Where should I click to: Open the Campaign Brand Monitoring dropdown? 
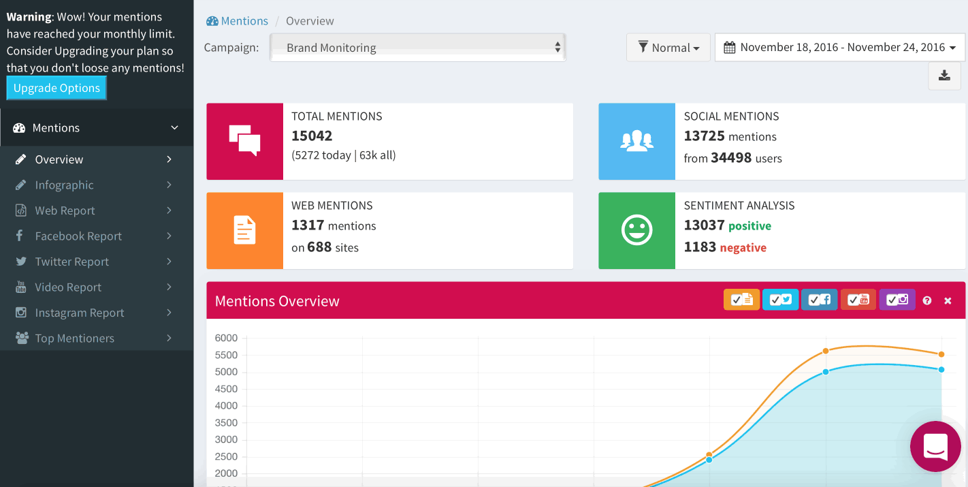pos(417,48)
